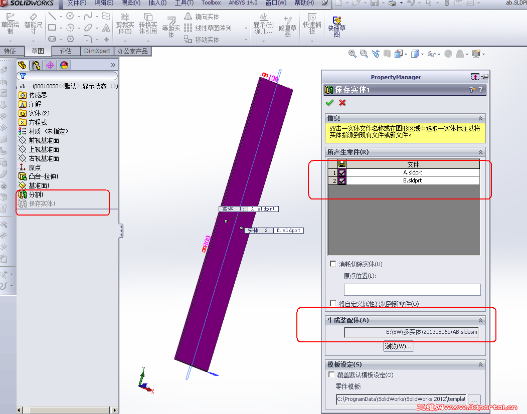Switch to the DimXpert tab
527x414 pixels.
97,51
